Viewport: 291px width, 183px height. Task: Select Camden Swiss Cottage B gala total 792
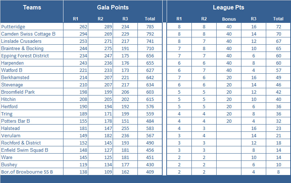tap(150, 34)
